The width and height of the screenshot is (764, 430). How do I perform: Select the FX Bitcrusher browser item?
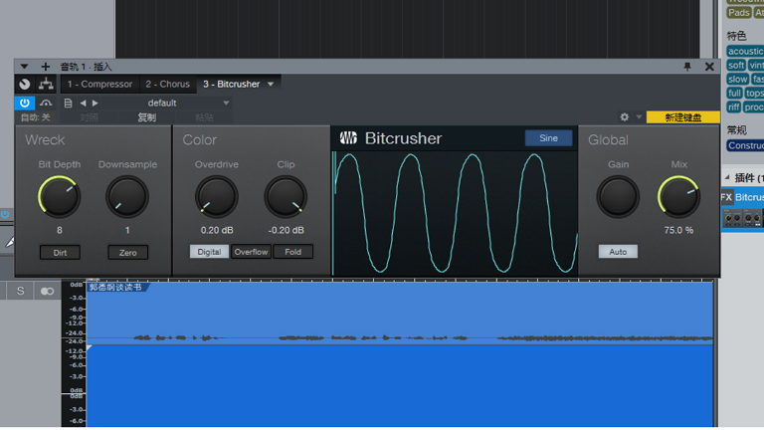tap(742, 197)
